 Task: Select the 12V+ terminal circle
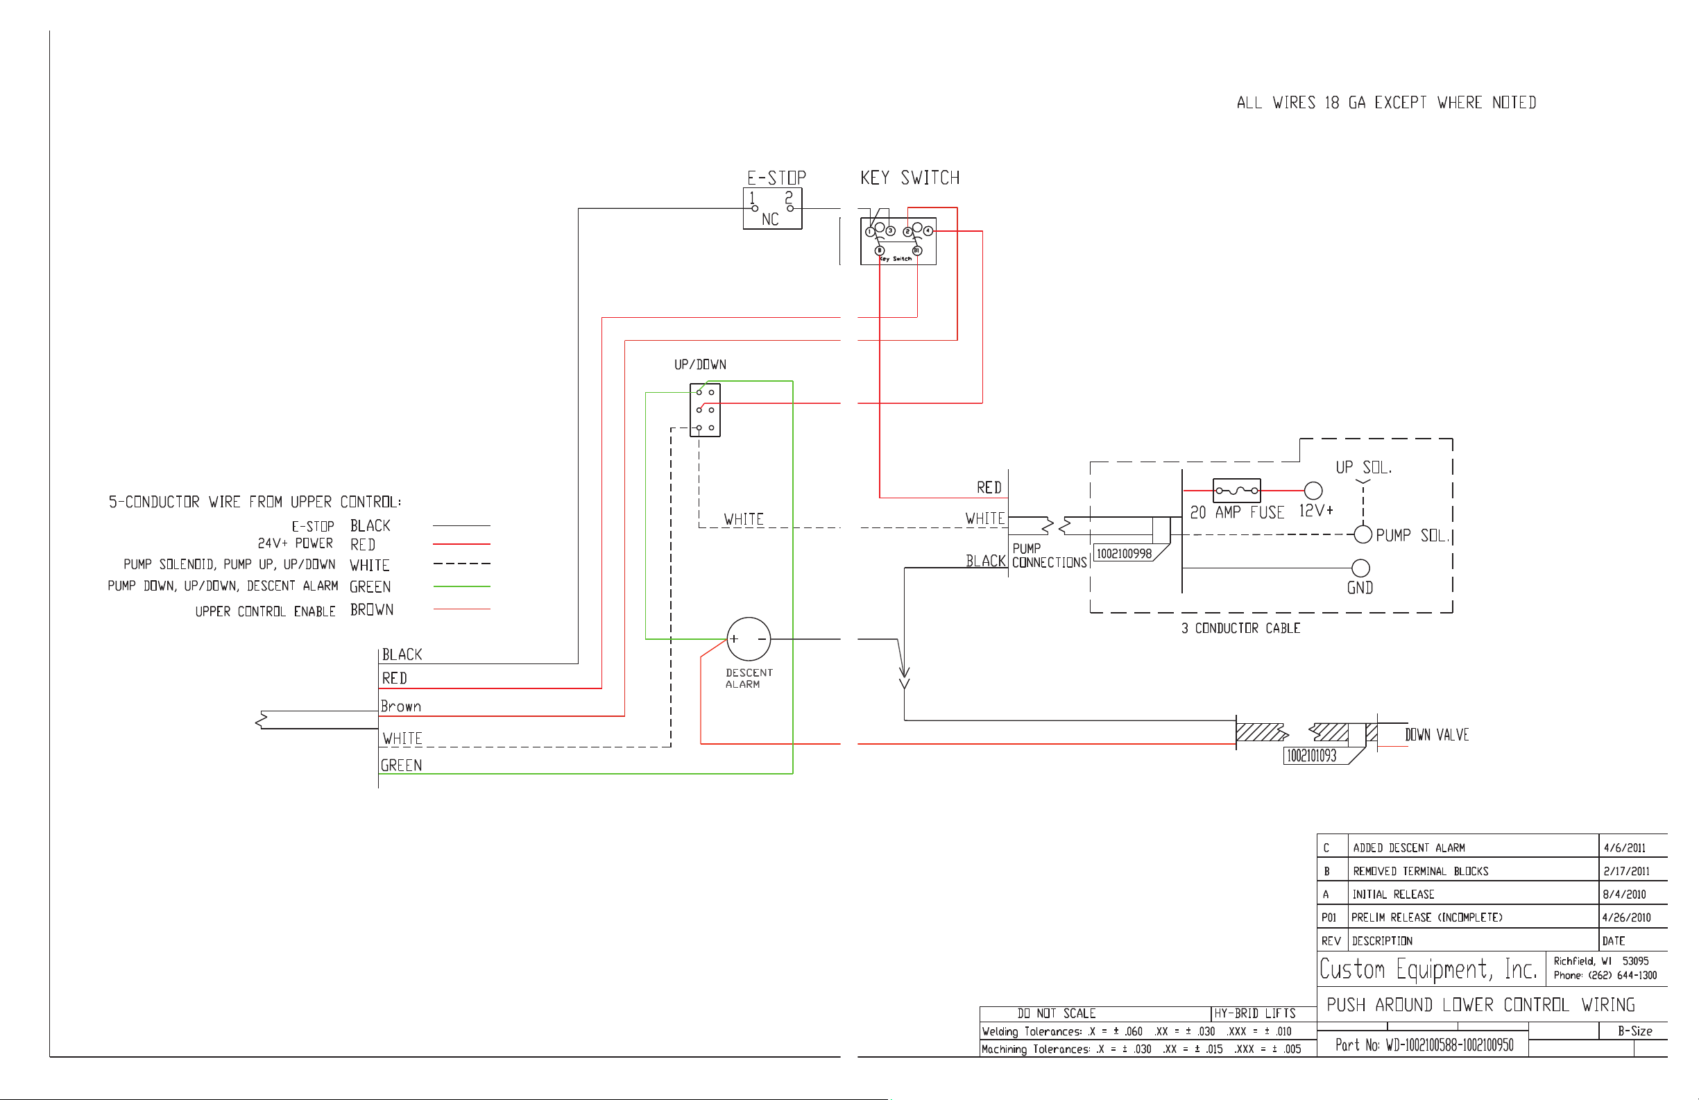(1313, 491)
